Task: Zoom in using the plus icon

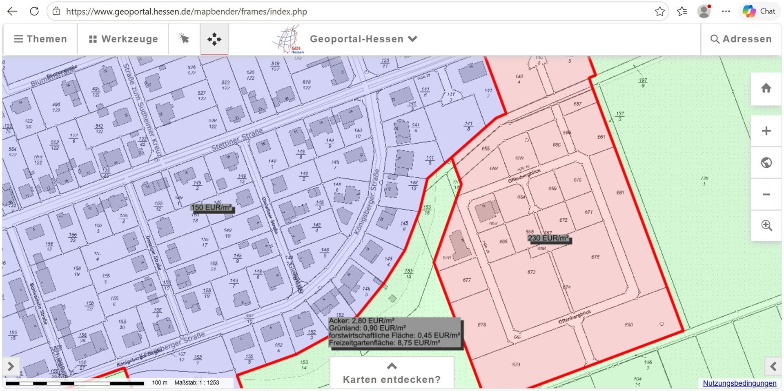Action: (766, 131)
